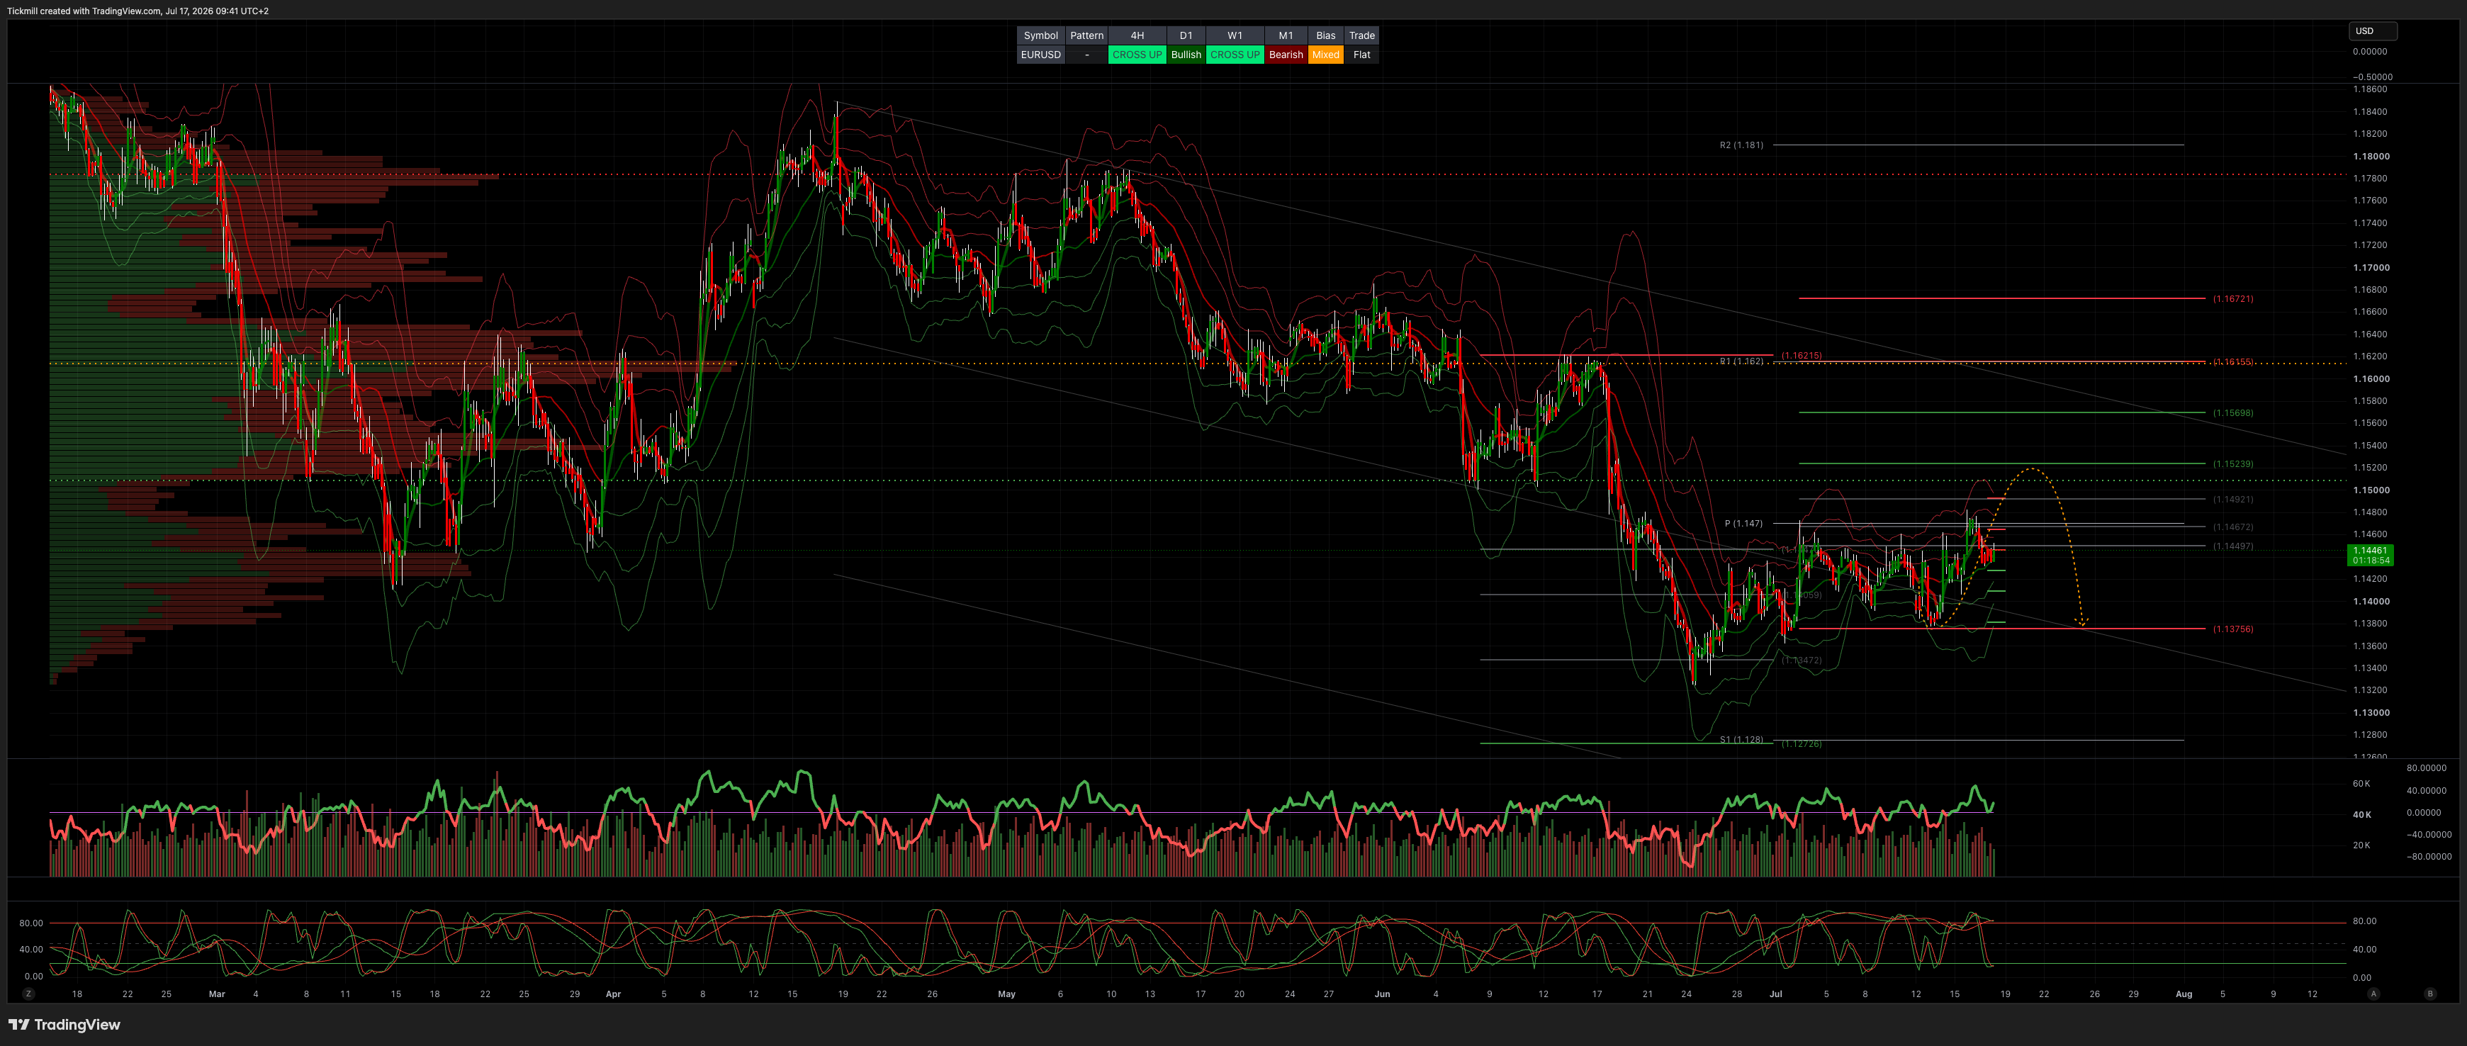The width and height of the screenshot is (2467, 1046).
Task: Click the red (1.13756) support label
Action: pyautogui.click(x=2232, y=629)
